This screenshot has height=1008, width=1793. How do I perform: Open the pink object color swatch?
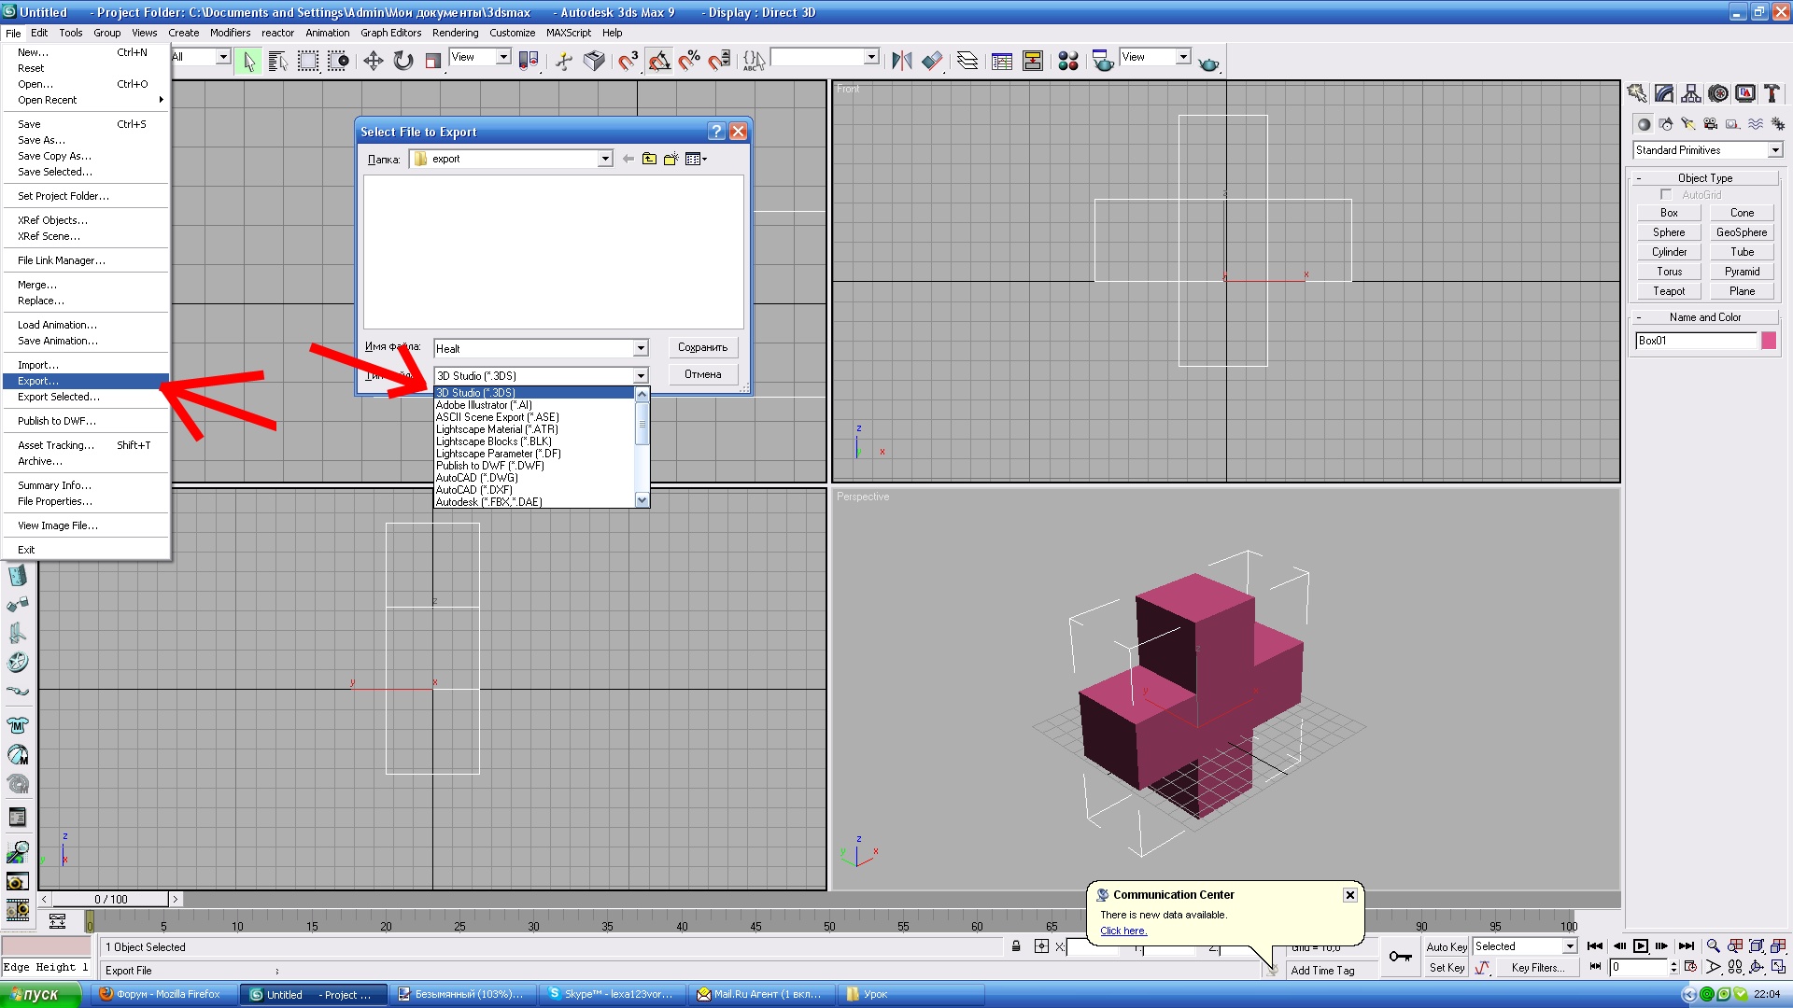(x=1769, y=341)
